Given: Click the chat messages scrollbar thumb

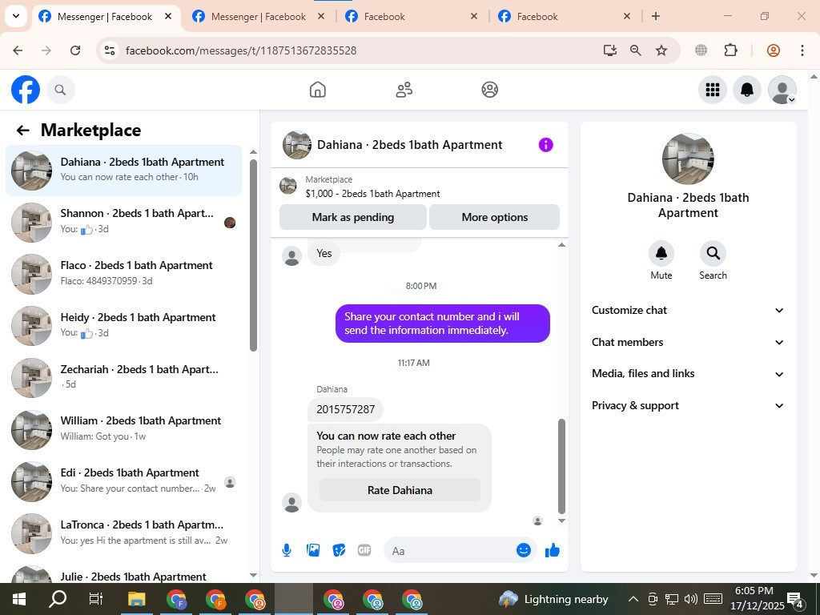Looking at the screenshot, I should [x=561, y=467].
